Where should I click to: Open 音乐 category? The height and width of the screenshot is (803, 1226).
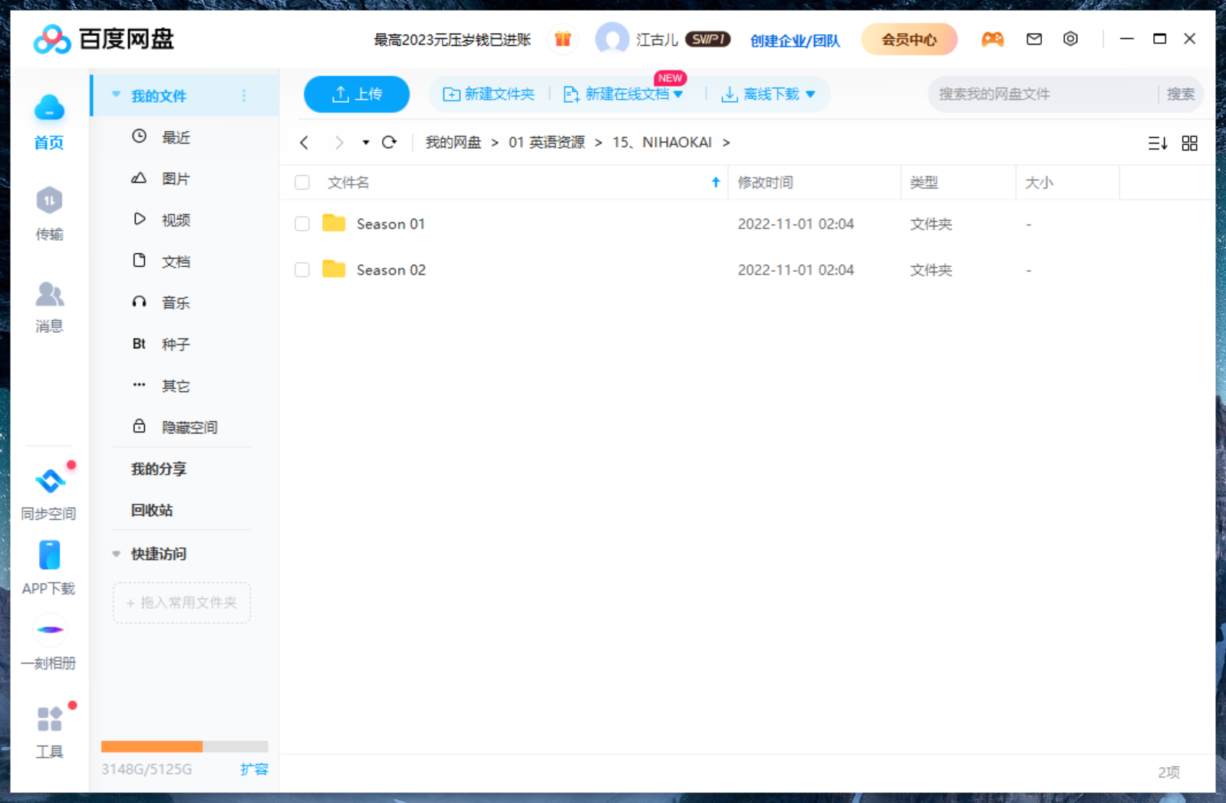click(176, 303)
